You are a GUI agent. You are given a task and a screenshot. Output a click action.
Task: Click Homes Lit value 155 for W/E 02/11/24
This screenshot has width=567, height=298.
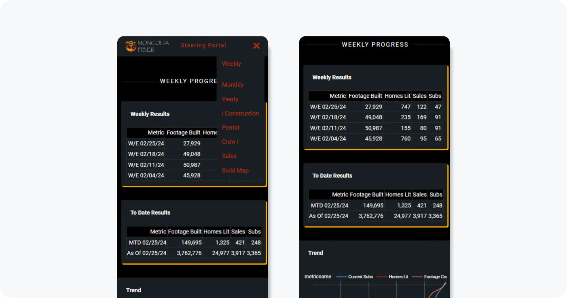tap(406, 128)
